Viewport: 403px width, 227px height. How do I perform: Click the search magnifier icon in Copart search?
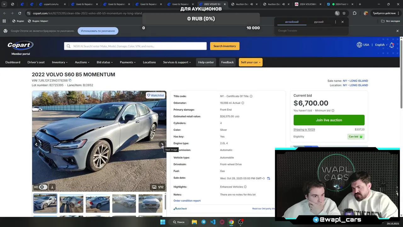point(69,46)
